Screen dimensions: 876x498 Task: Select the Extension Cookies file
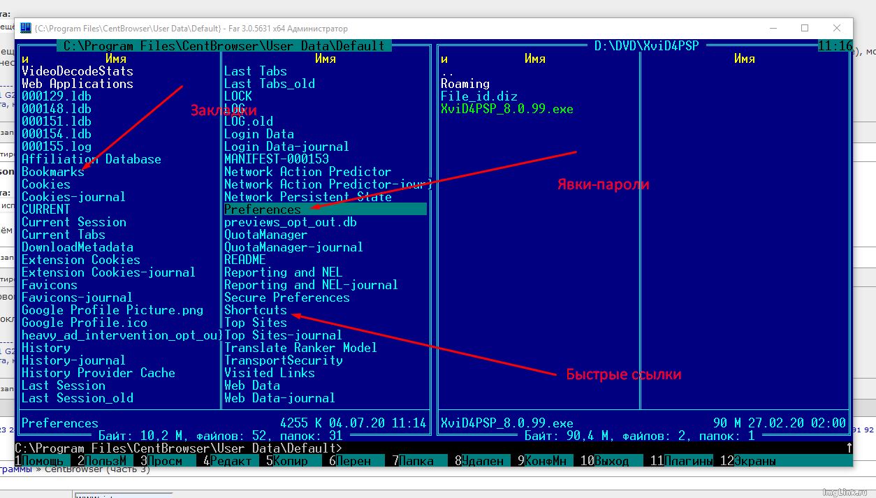point(81,260)
